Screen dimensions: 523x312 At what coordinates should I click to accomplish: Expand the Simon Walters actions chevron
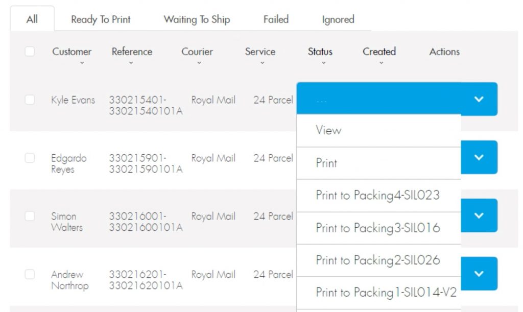tap(478, 215)
